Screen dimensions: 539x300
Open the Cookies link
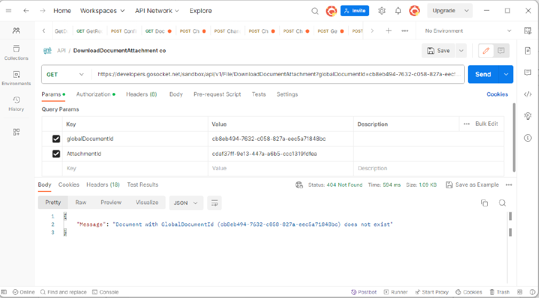pos(497,94)
